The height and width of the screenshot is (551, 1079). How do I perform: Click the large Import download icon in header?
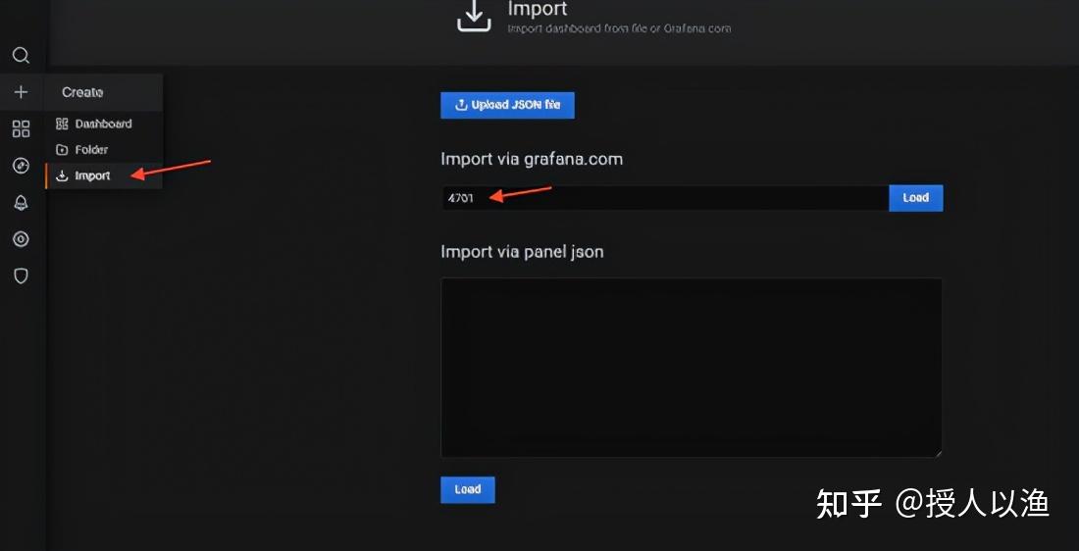click(x=474, y=17)
